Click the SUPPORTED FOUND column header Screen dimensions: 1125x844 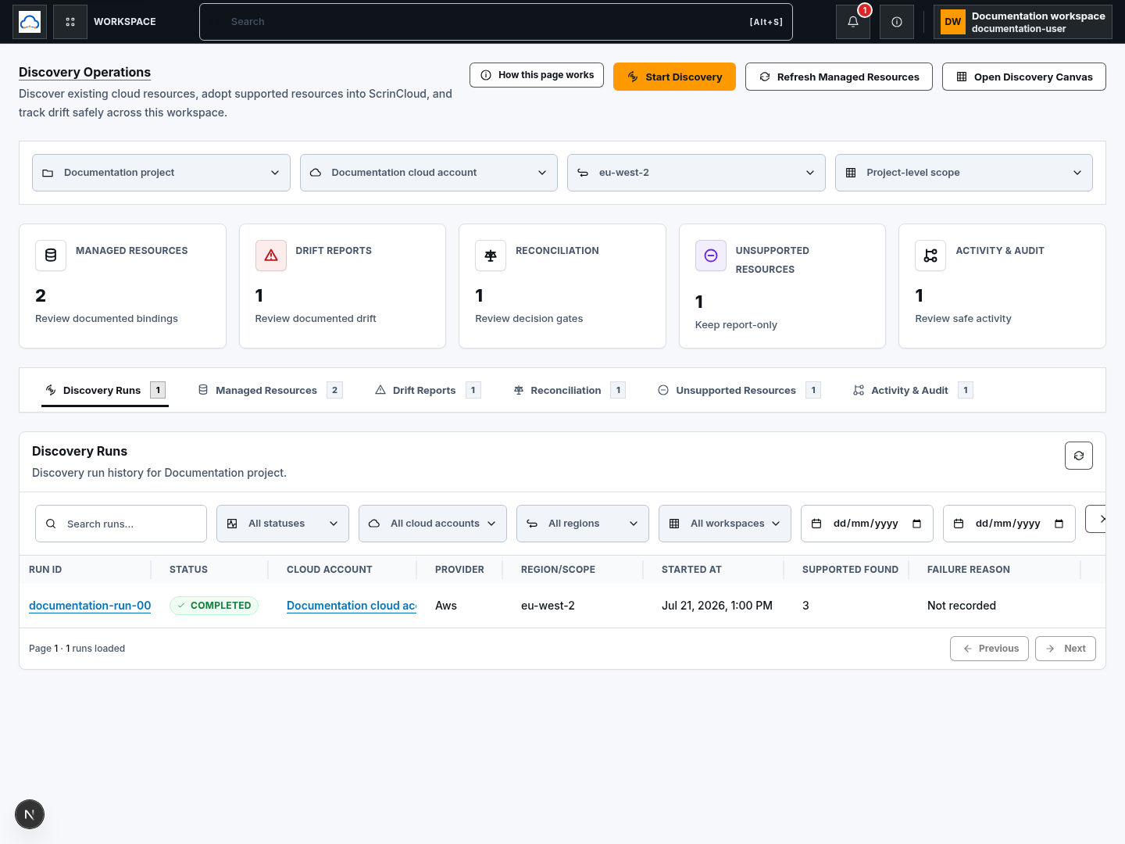tap(850, 570)
